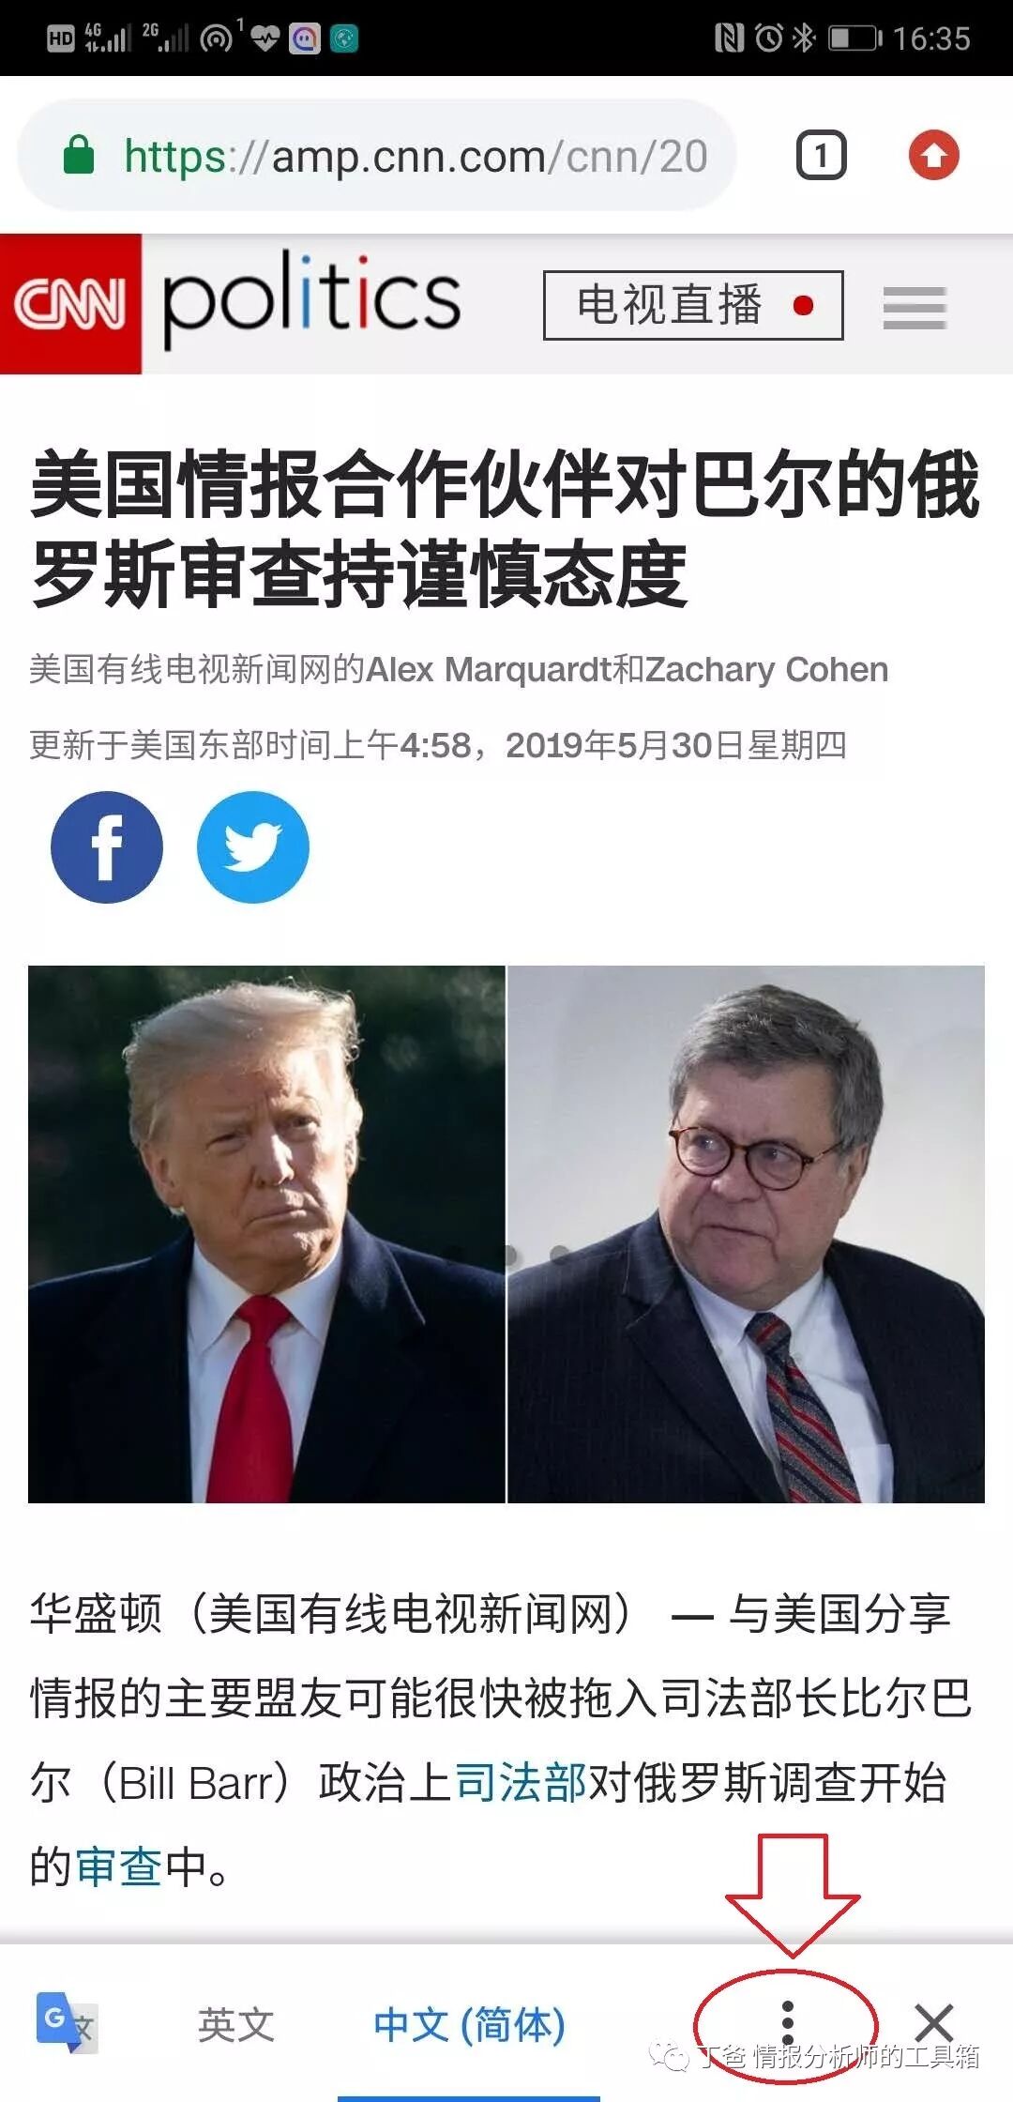Click the CNN logo
1013x2102 pixels.
click(x=70, y=303)
